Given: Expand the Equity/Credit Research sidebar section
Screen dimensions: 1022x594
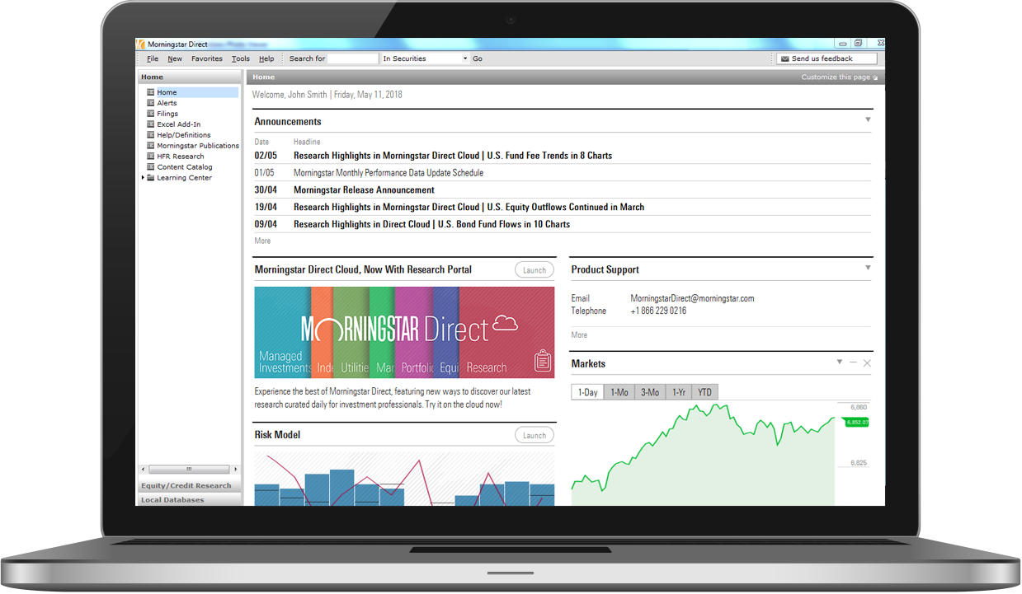Looking at the screenshot, I should 190,486.
